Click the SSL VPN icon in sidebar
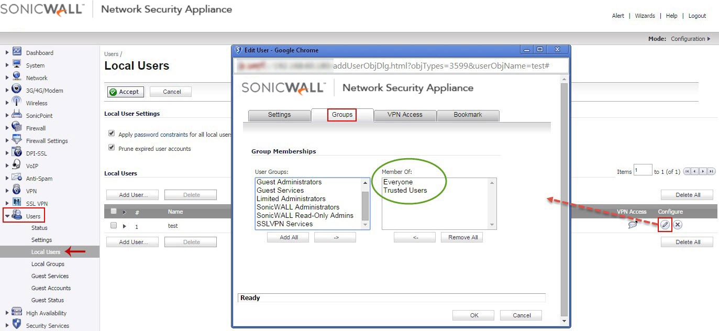The image size is (719, 331). click(17, 203)
